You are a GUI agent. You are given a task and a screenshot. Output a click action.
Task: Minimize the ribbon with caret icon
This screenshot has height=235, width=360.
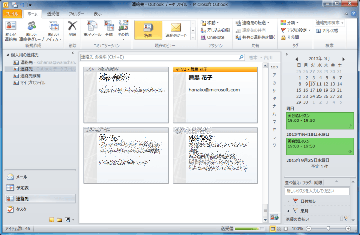(x=346, y=14)
